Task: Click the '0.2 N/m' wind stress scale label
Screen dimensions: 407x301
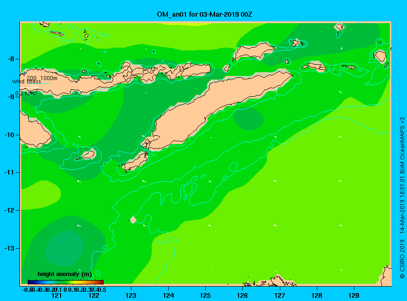Action: 26,94
